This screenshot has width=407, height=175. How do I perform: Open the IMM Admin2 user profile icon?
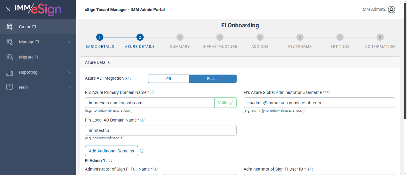pos(392,10)
